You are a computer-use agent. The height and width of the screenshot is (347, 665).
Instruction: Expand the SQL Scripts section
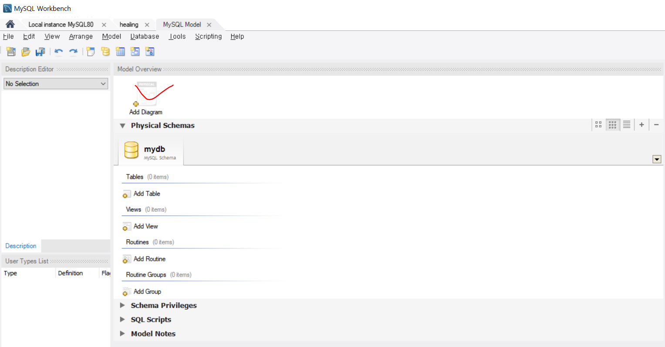point(122,319)
